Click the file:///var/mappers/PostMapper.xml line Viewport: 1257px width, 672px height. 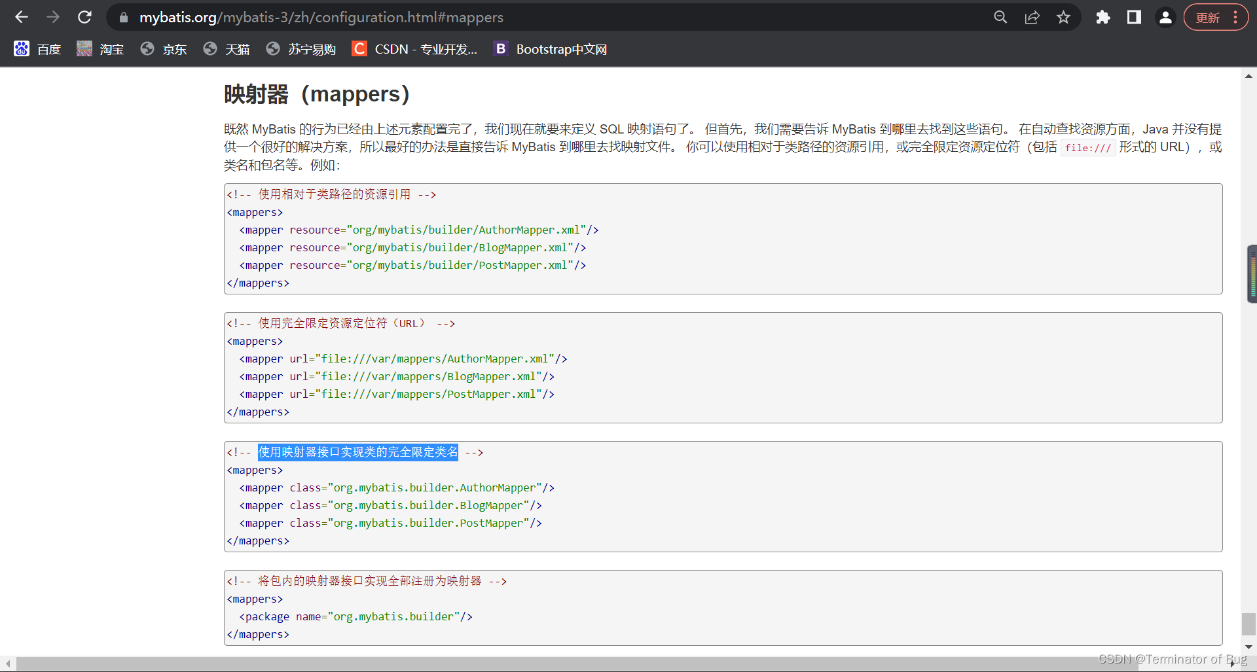coord(397,395)
